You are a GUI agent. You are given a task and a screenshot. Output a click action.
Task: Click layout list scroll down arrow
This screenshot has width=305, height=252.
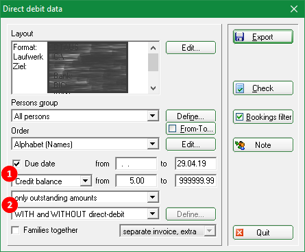pos(153,88)
